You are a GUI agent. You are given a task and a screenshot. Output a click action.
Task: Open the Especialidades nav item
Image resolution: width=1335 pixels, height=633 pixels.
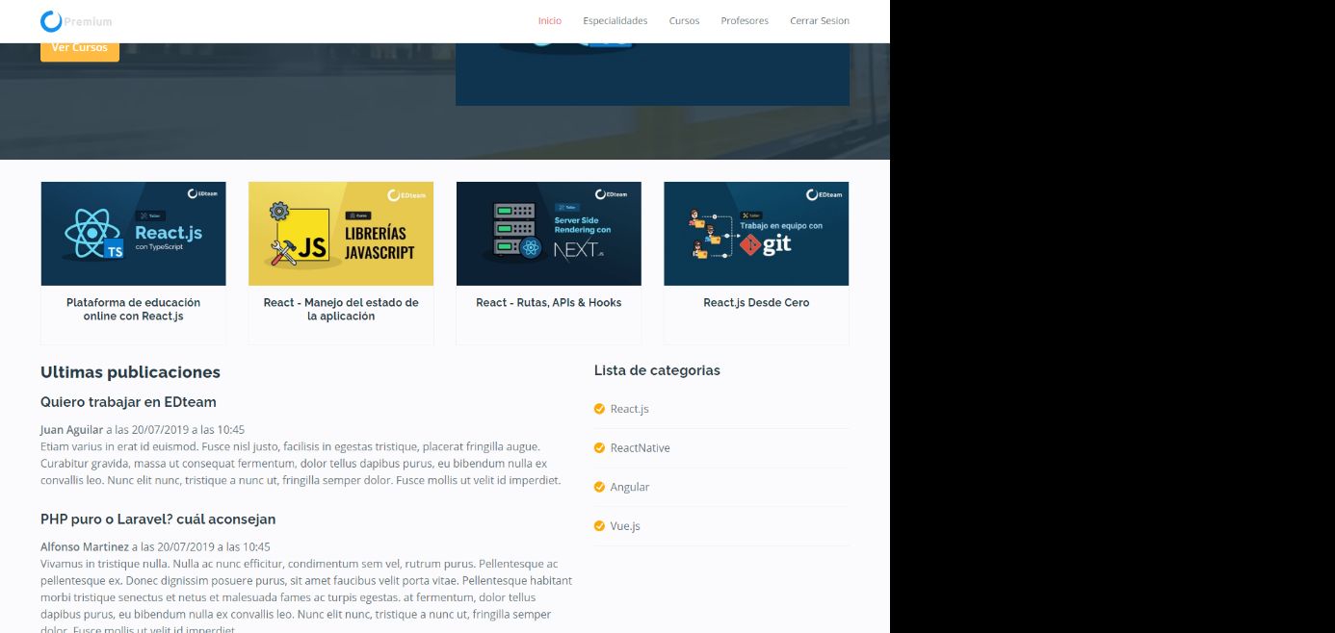click(x=615, y=21)
